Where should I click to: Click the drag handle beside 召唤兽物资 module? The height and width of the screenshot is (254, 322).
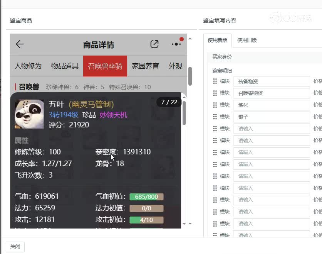click(x=214, y=93)
